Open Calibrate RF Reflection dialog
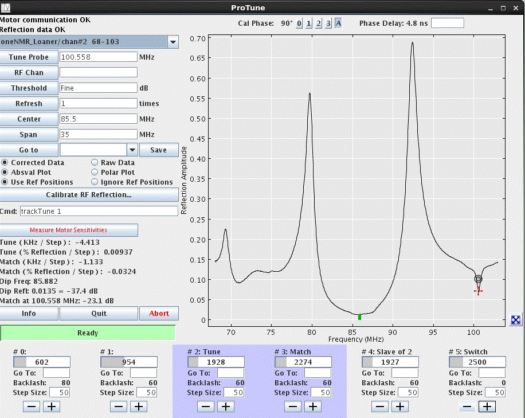 click(89, 194)
